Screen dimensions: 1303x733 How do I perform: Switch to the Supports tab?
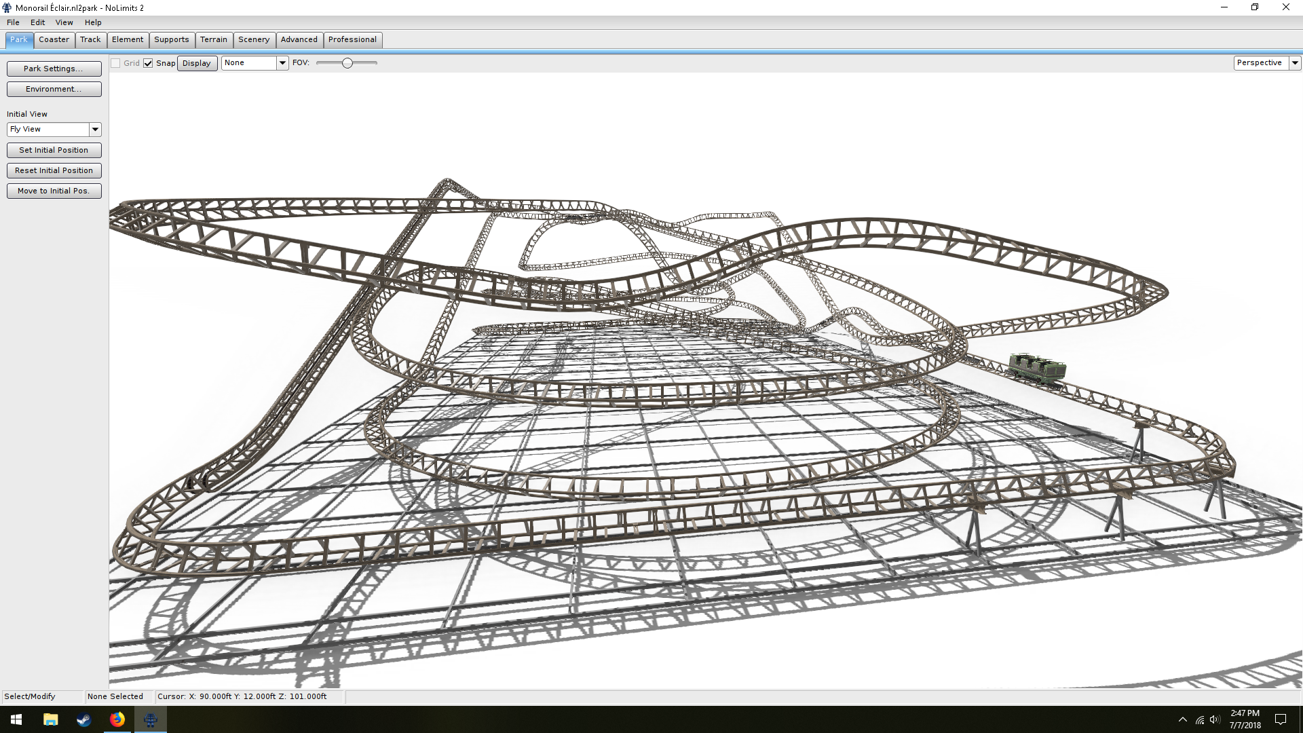pos(171,39)
